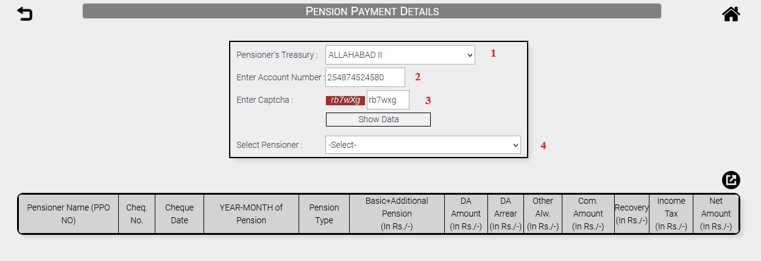Click the Pensioner Name (PPO NO) column header
Image resolution: width=761 pixels, height=261 pixels.
tap(68, 214)
